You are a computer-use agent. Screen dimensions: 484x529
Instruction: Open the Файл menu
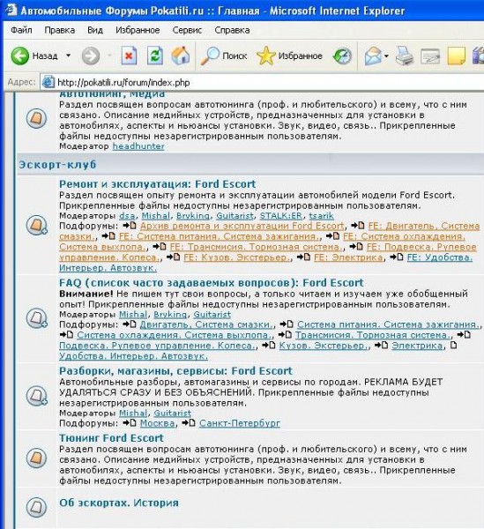coord(21,30)
